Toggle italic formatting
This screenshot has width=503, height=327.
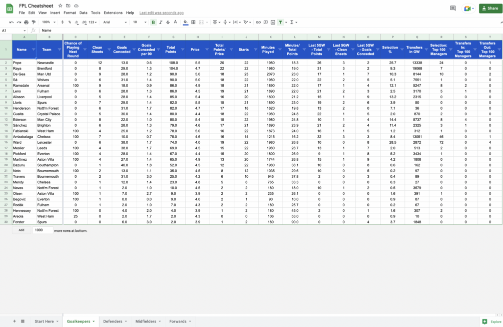pos(161,22)
